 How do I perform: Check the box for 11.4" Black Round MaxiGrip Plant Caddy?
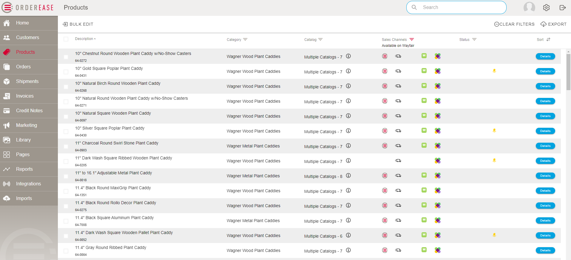[66, 191]
